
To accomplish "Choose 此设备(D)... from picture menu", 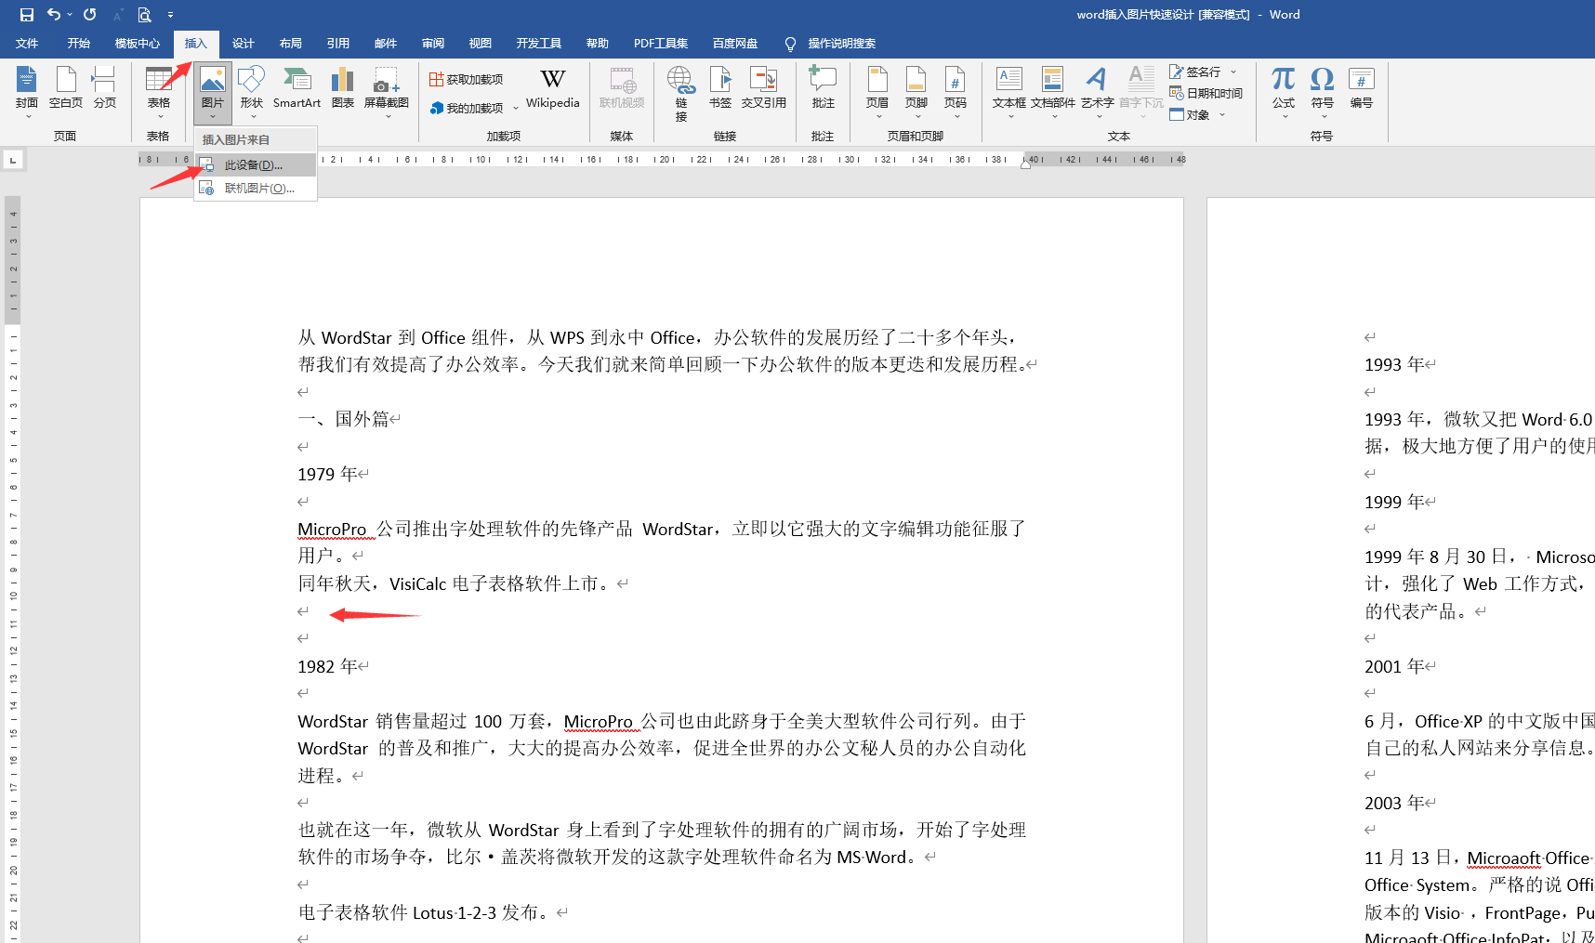I will tap(253, 165).
